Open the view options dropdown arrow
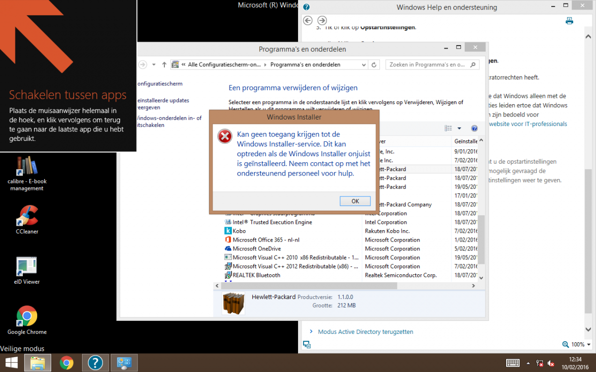The width and height of the screenshot is (596, 372). point(459,128)
